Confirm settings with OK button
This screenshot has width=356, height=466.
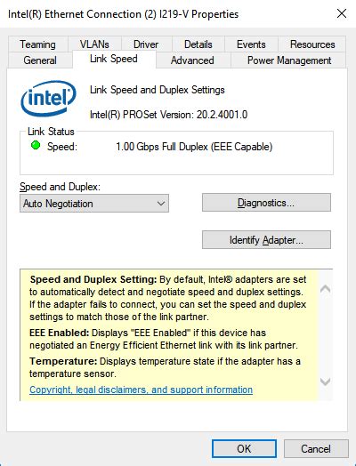pos(244,449)
